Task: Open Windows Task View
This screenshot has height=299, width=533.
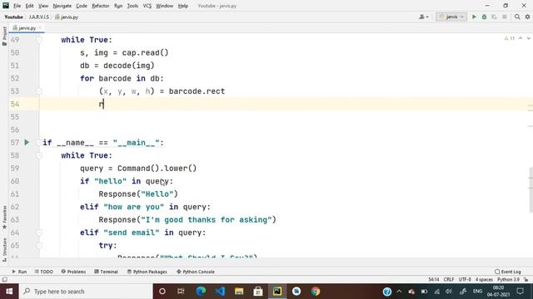Action: (x=181, y=292)
